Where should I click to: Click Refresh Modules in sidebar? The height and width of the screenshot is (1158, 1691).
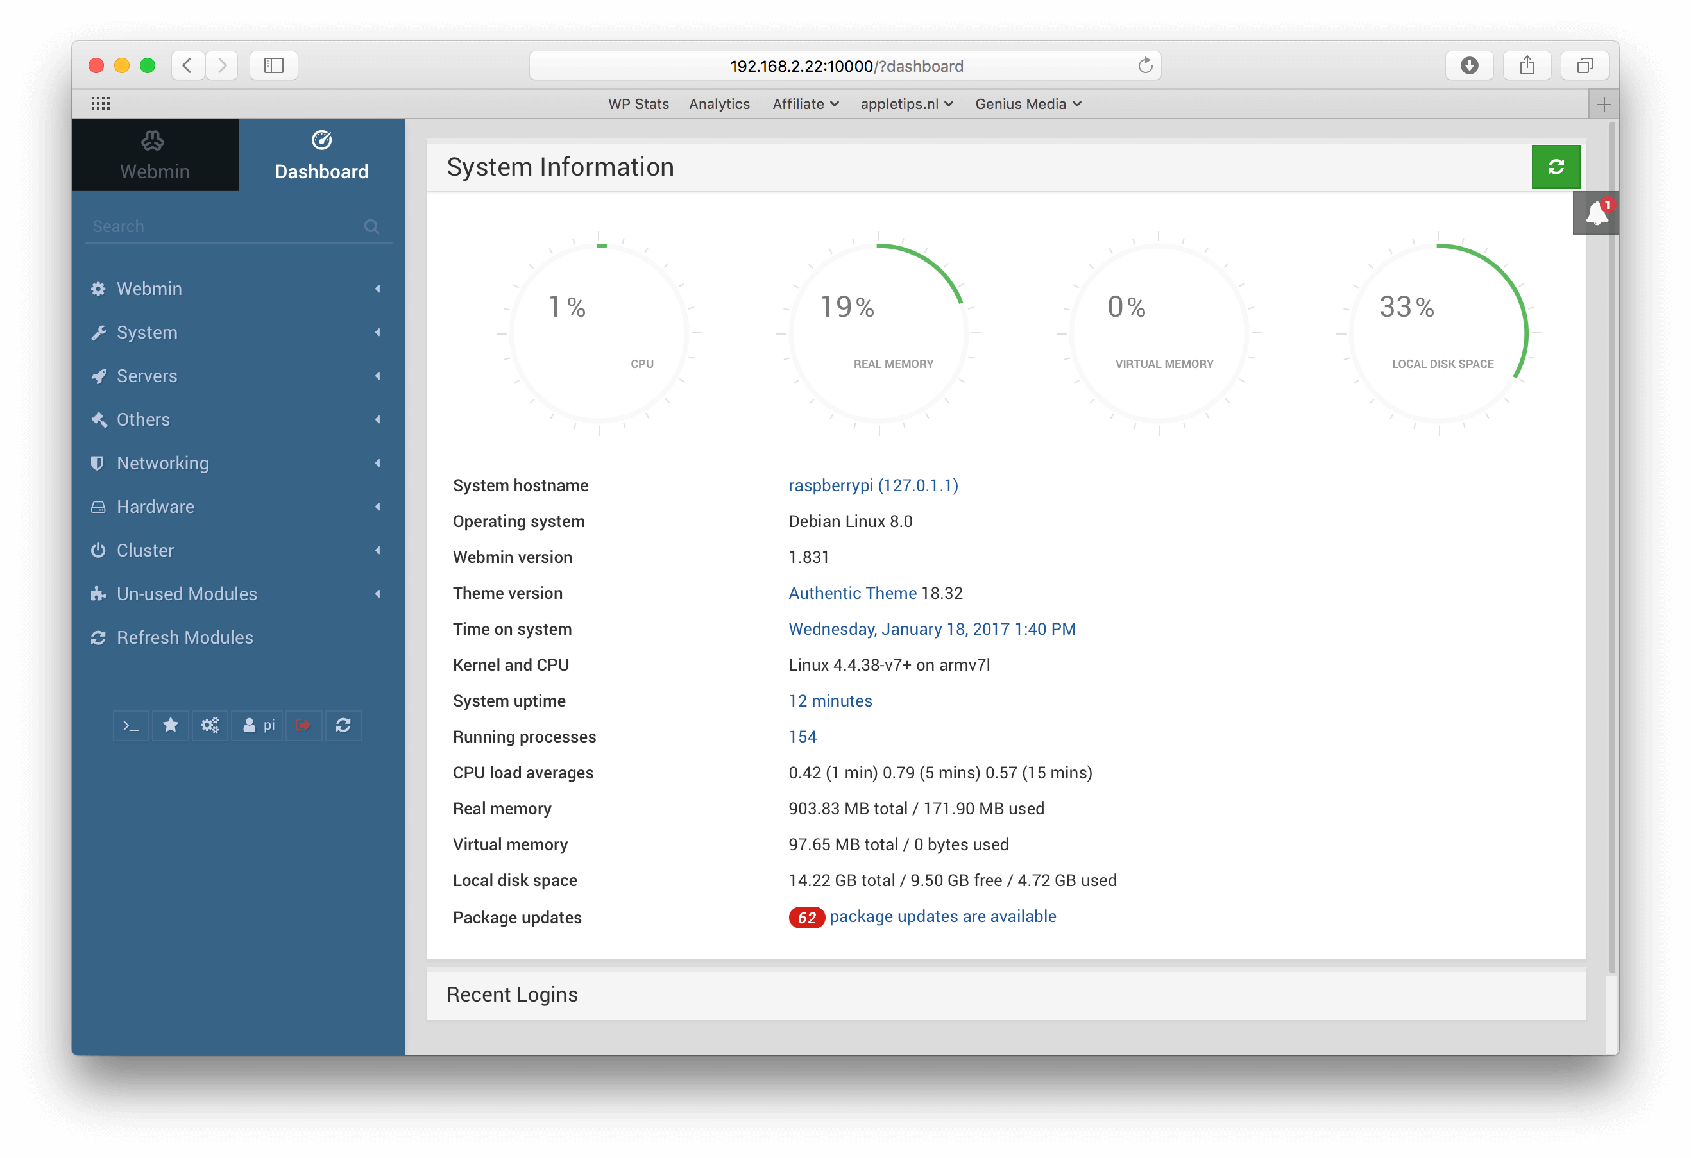[x=185, y=638]
